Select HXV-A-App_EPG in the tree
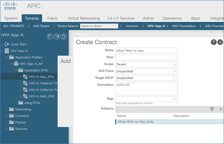Screen dimensions: 224x144 [x=41, y=77]
